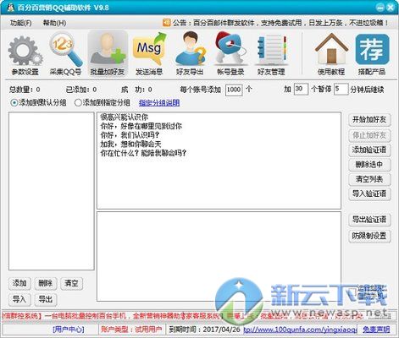Open 好友导出 toolbar icon

(190, 54)
